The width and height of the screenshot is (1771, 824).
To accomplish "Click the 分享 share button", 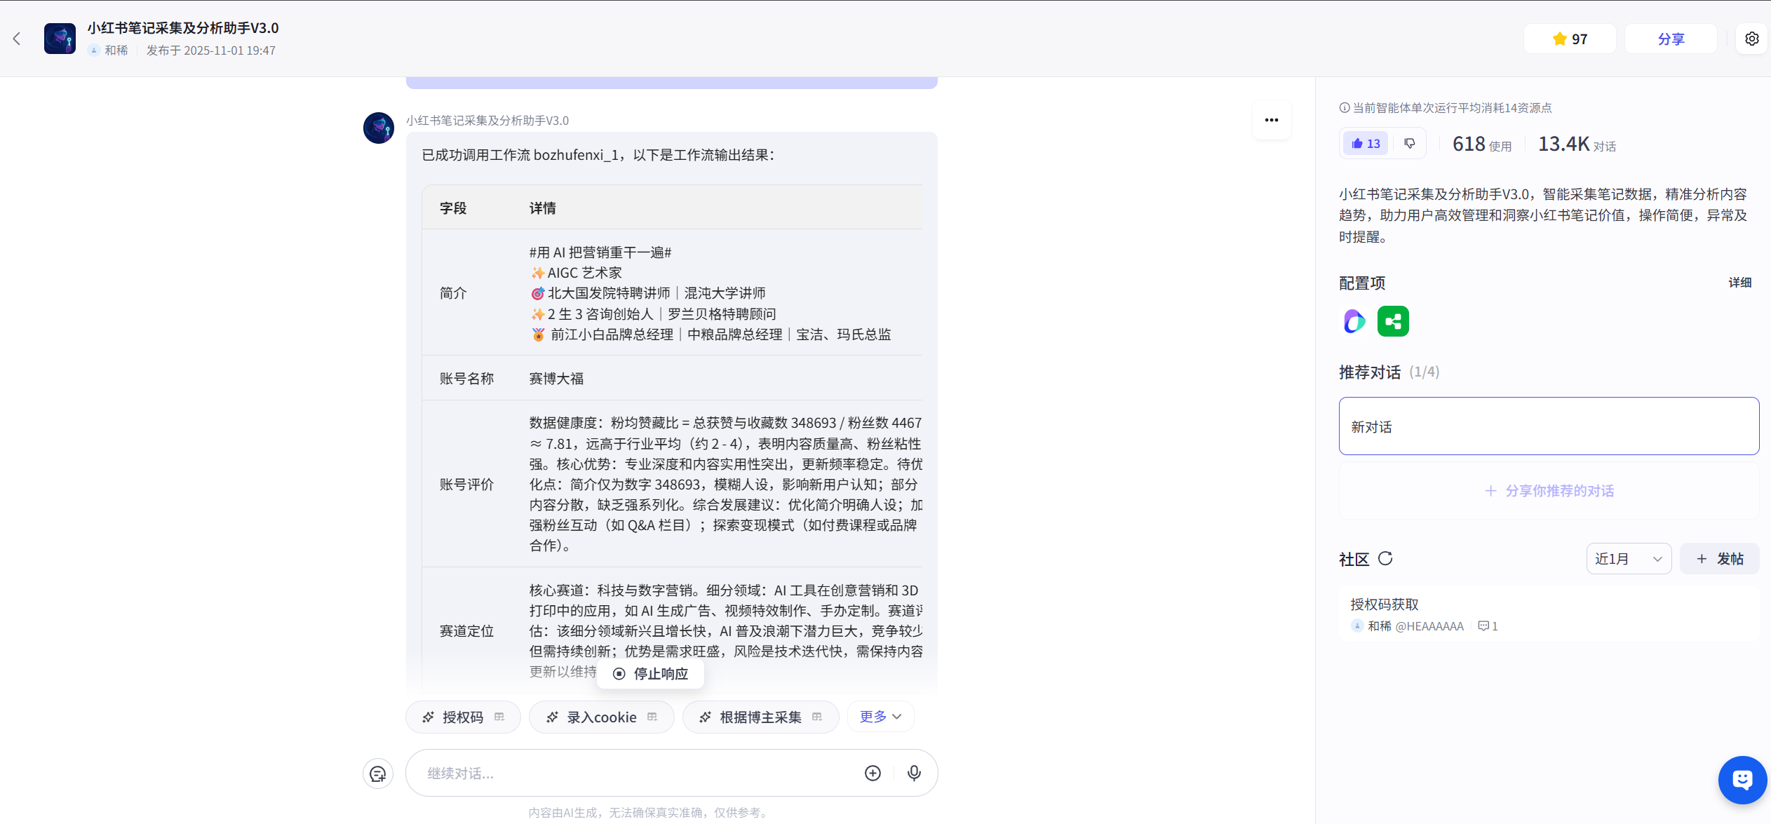I will click(1671, 39).
